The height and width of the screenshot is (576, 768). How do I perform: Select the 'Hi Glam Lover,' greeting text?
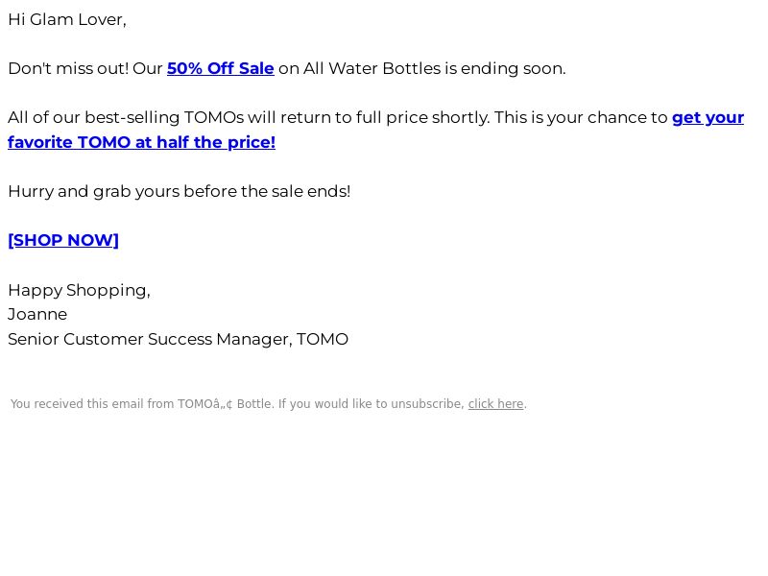click(x=67, y=19)
